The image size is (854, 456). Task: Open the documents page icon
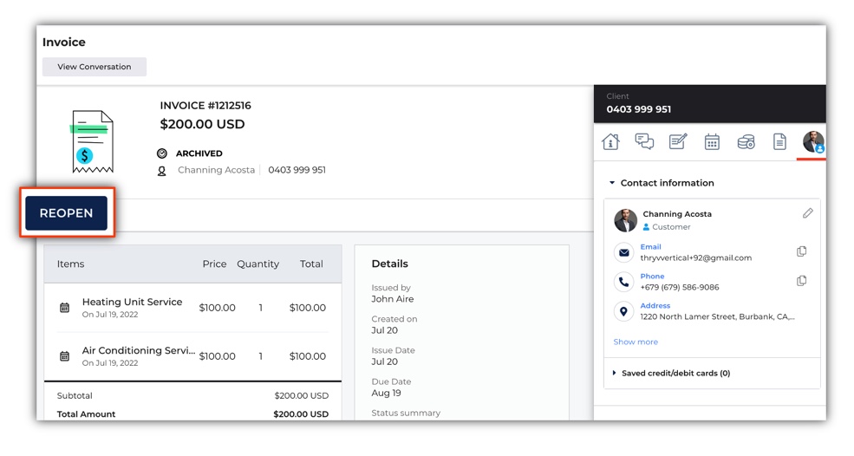point(779,141)
